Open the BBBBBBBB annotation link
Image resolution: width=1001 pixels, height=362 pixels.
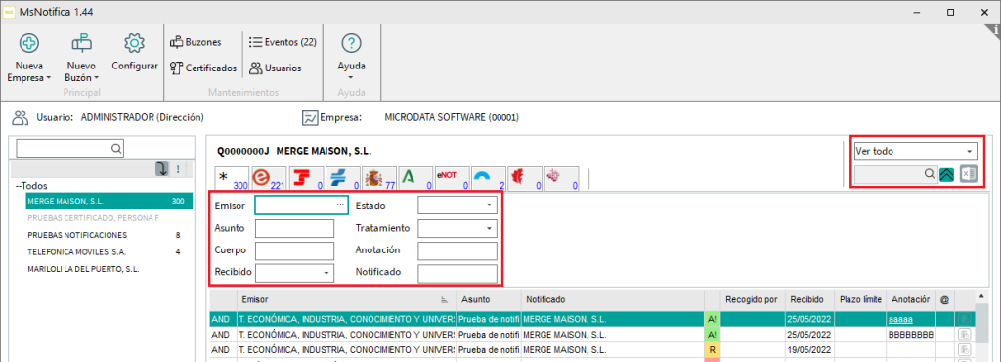click(x=910, y=335)
